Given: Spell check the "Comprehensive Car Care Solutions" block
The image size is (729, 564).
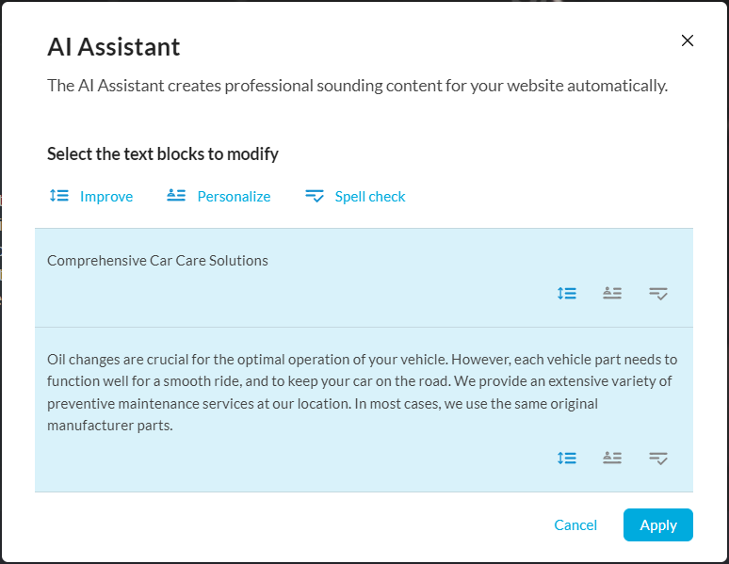Looking at the screenshot, I should tap(658, 294).
